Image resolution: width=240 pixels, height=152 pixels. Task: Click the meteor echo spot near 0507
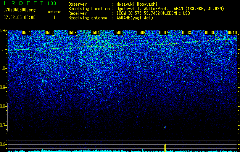pos(165,127)
